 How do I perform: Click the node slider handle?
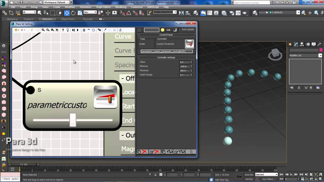tap(73, 120)
